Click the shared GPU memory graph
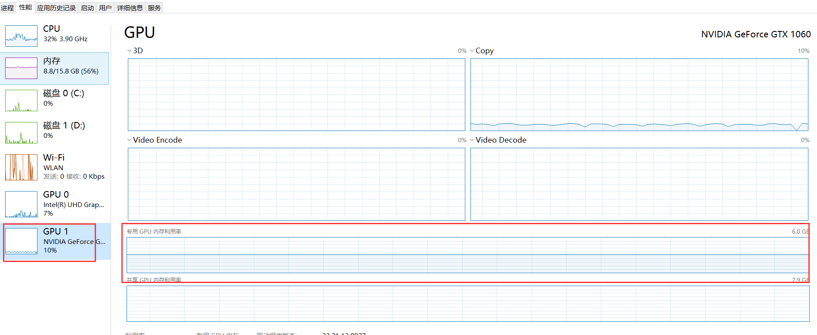 pos(468,304)
